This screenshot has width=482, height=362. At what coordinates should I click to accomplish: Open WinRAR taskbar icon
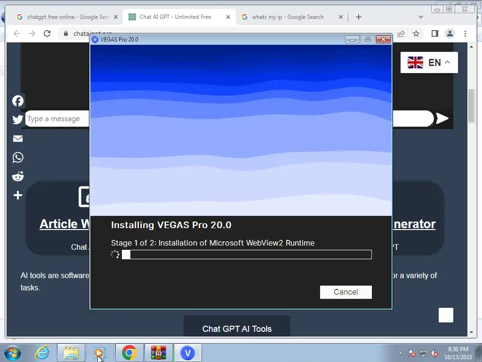[158, 353]
